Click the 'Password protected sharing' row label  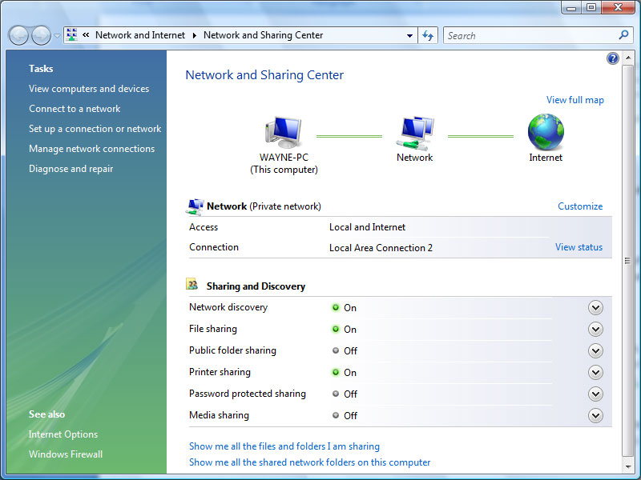click(248, 394)
